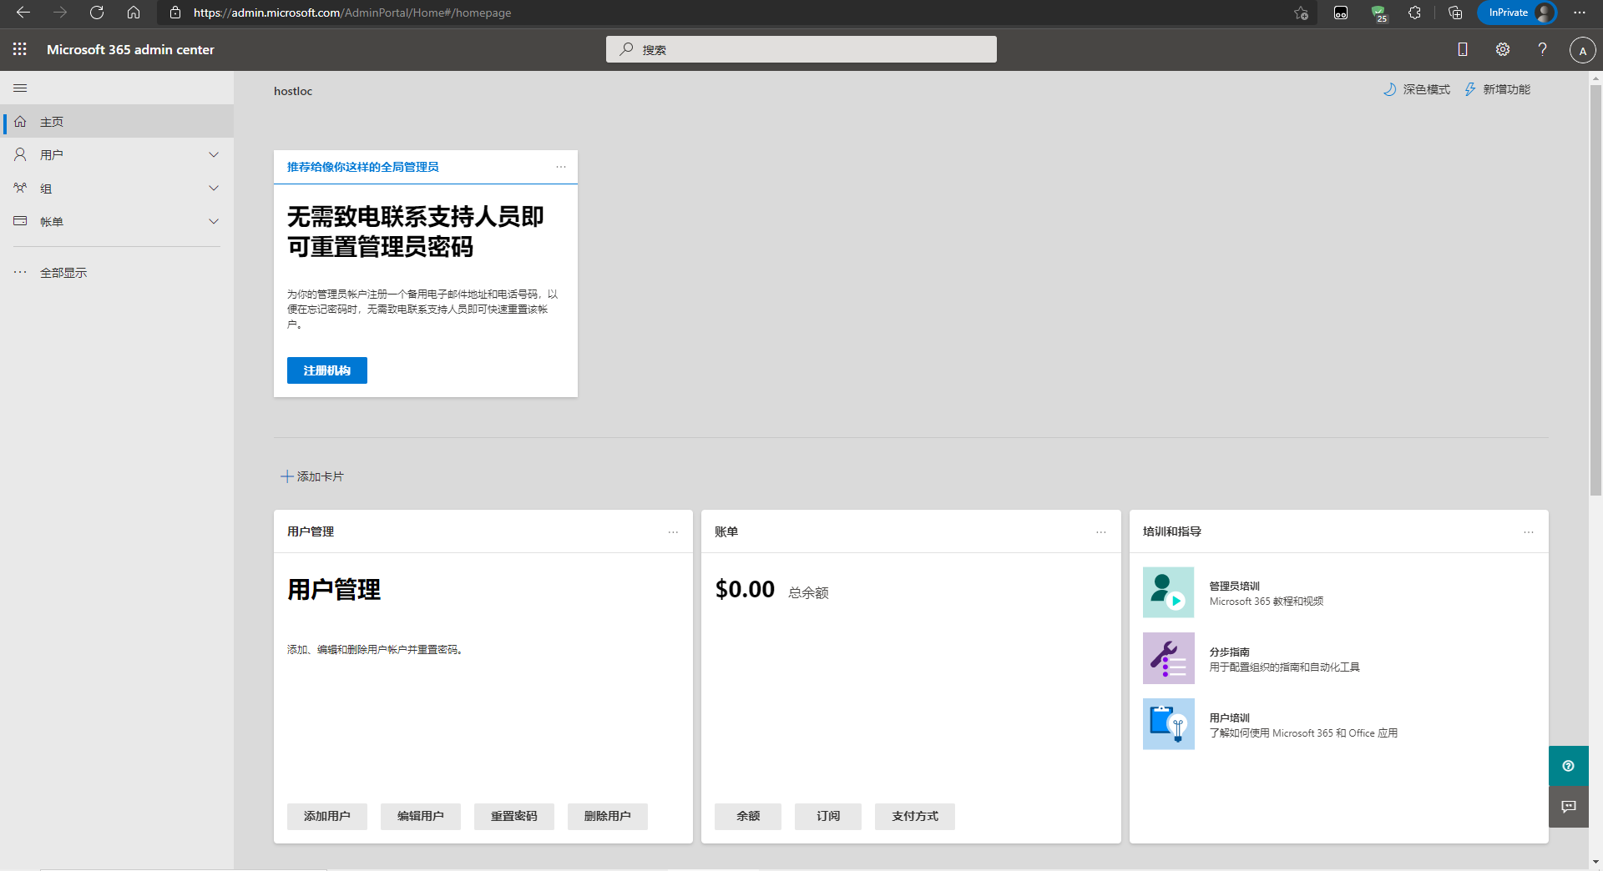1603x871 pixels.
Task: Click the user training clipboard icon
Action: [x=1168, y=724]
